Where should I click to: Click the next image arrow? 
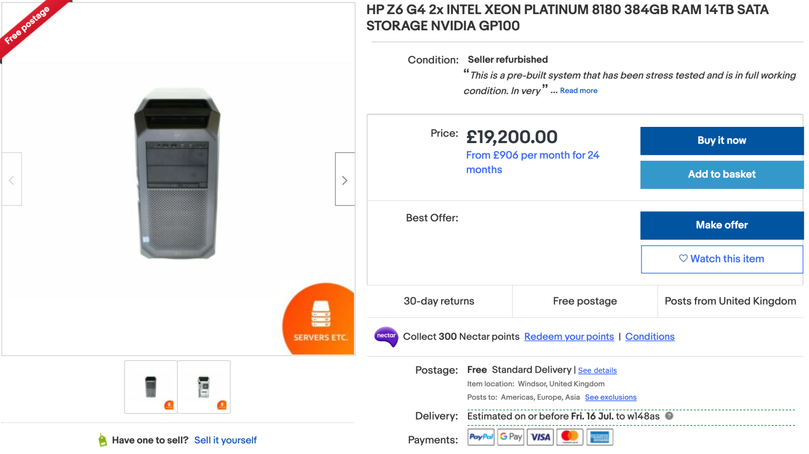pyautogui.click(x=345, y=179)
